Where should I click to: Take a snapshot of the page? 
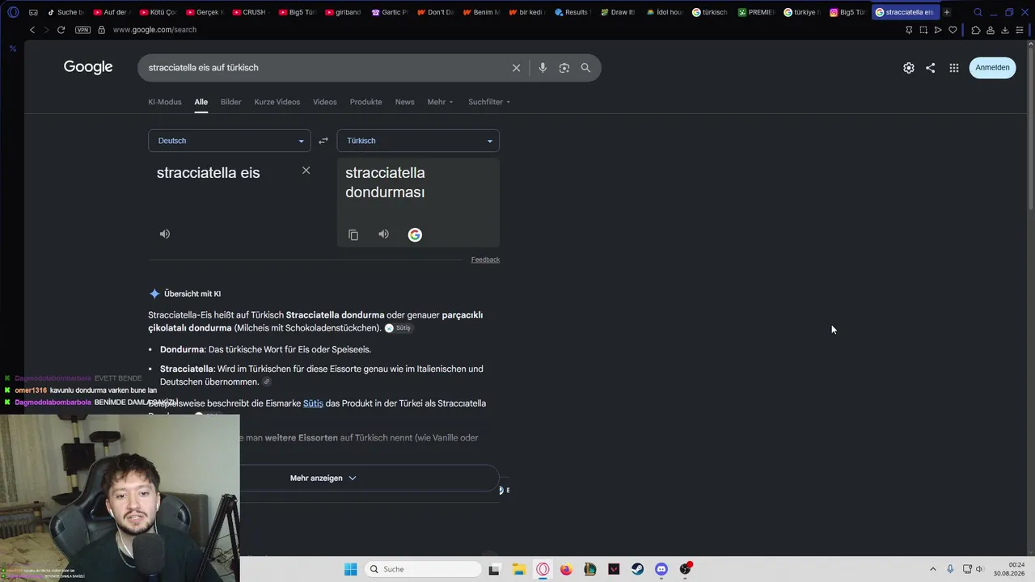pyautogui.click(x=923, y=30)
